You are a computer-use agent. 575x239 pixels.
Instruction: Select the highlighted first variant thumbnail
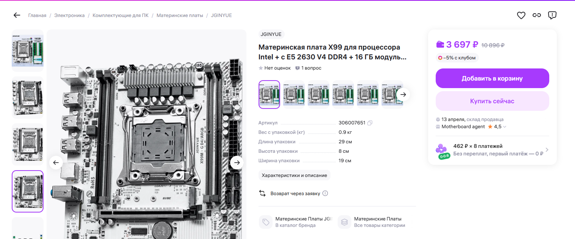[x=269, y=95]
